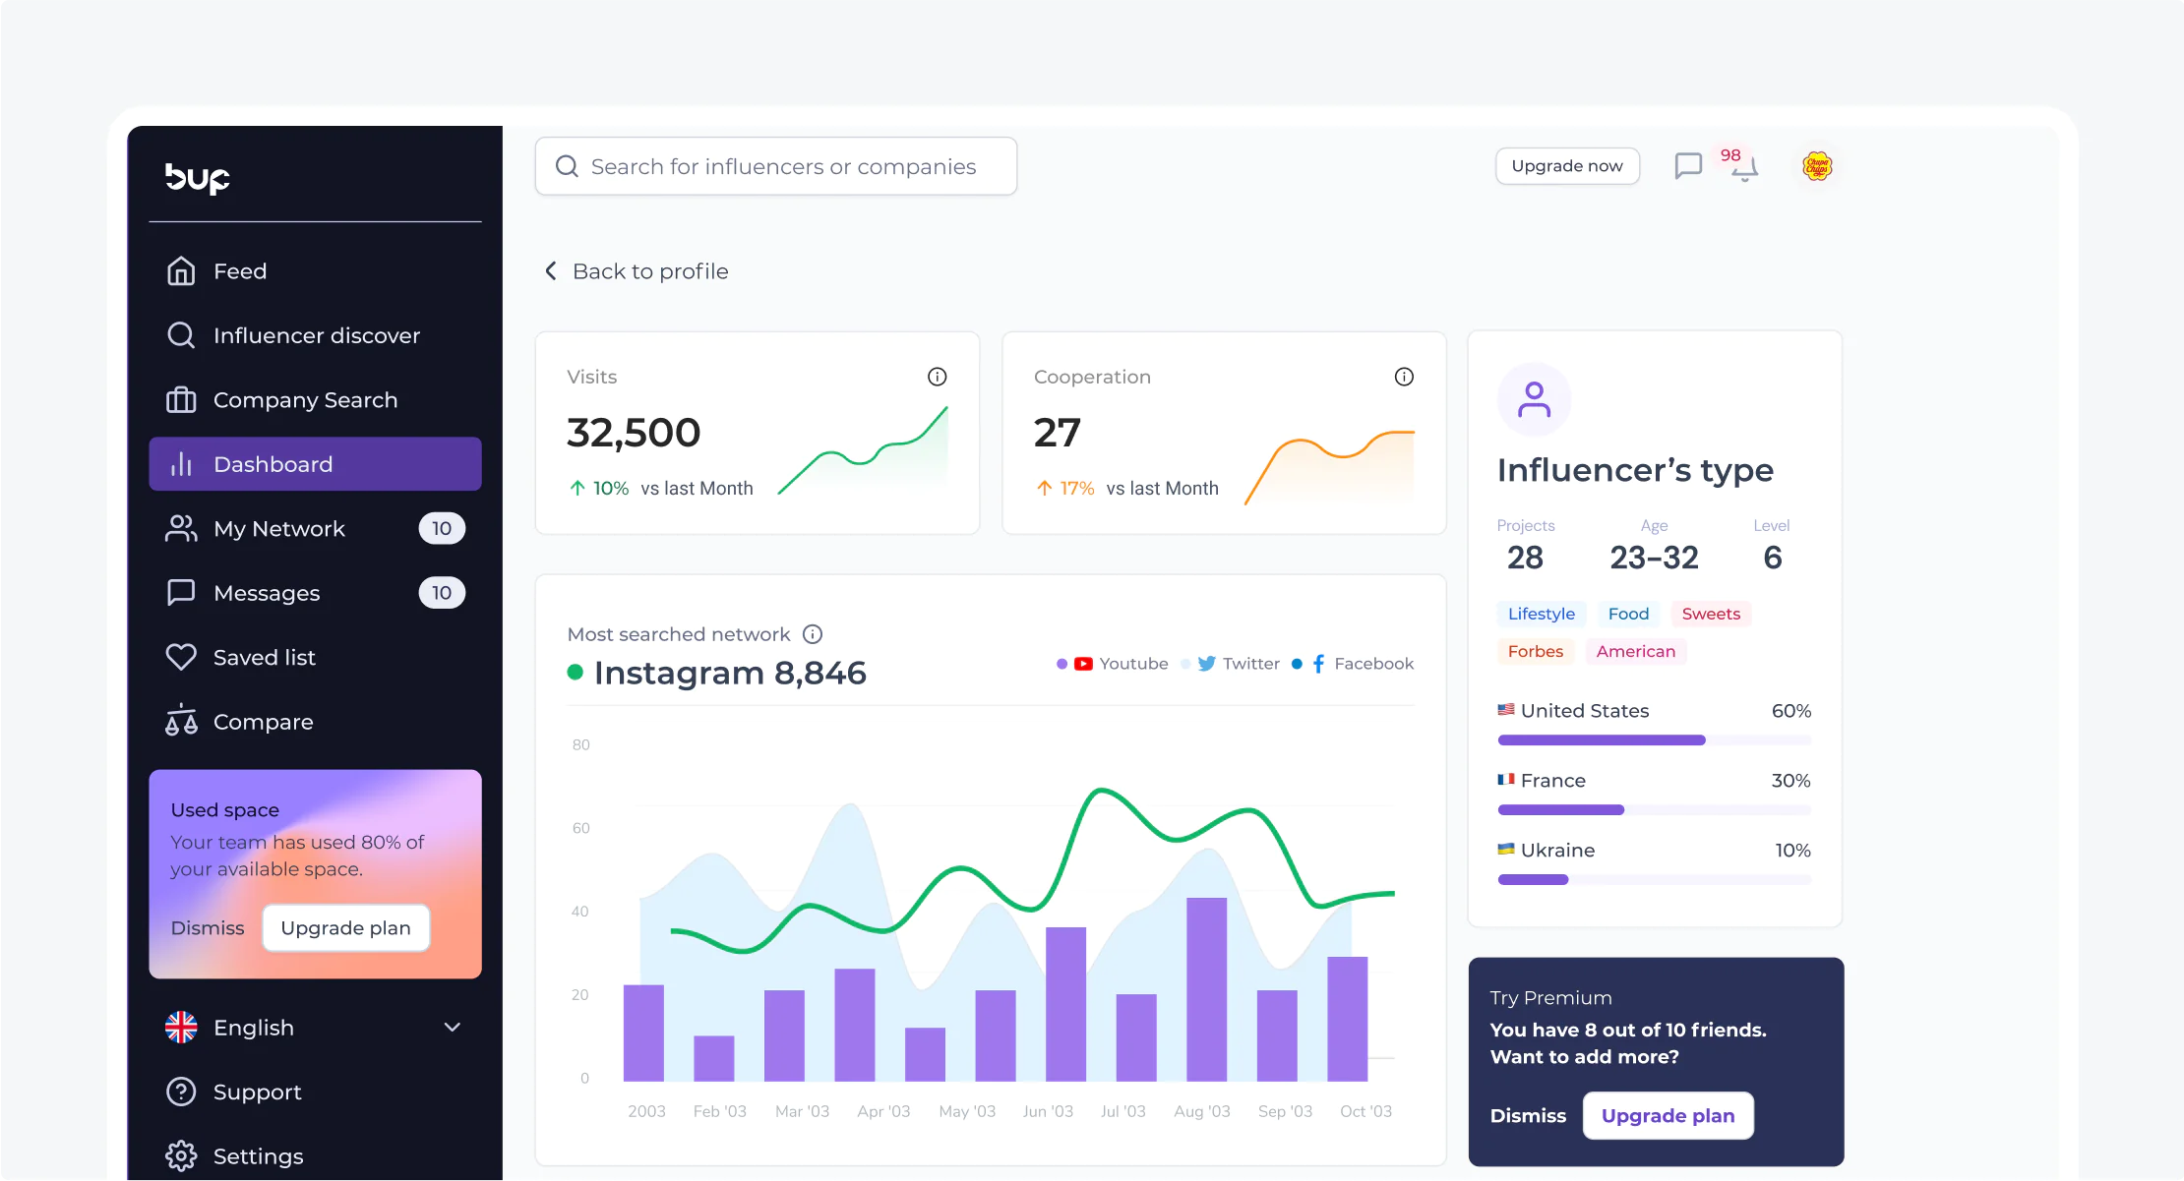Click the Influencer discover magnifier icon
Image resolution: width=2184 pixels, height=1181 pixels.
coord(181,335)
